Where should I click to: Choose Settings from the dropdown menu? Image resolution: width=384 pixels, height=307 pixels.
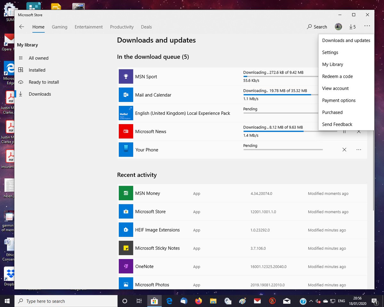(x=346, y=52)
